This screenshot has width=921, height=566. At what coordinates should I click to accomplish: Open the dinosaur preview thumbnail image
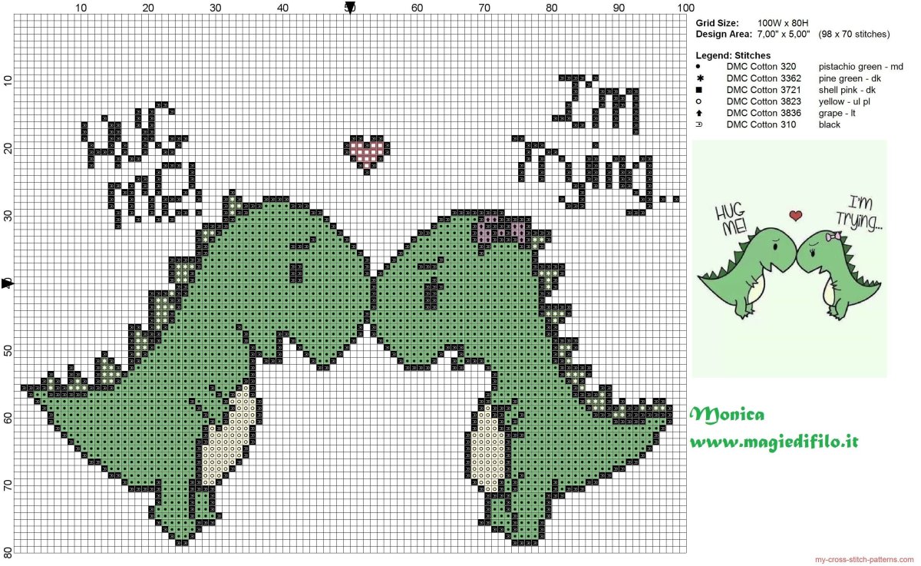pos(789,258)
